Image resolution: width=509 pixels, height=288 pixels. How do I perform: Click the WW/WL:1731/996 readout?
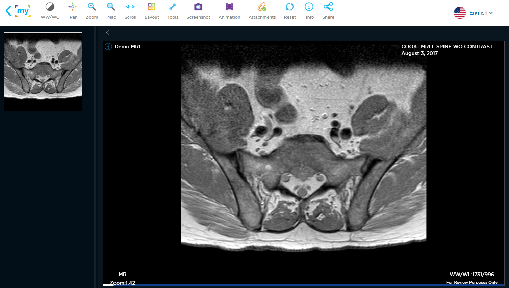pyautogui.click(x=472, y=275)
